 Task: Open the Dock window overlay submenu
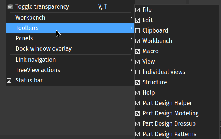pyautogui.click(x=70, y=48)
